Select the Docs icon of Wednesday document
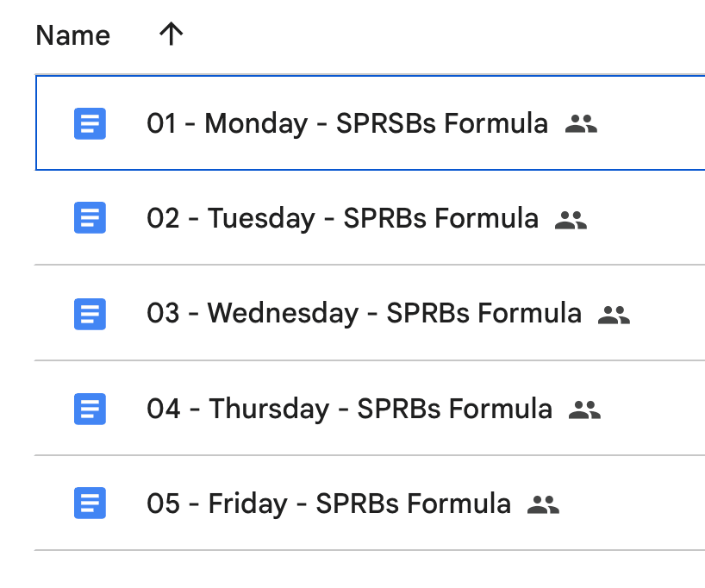 [x=90, y=314]
